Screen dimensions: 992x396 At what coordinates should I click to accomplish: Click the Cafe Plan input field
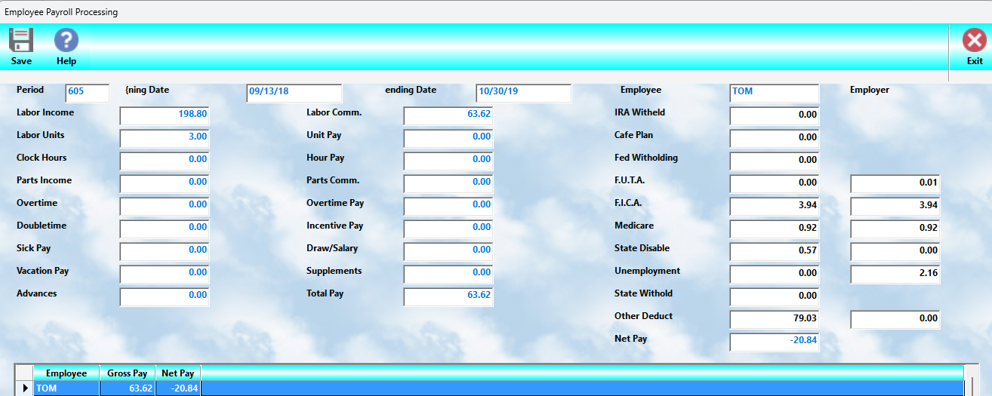775,139
